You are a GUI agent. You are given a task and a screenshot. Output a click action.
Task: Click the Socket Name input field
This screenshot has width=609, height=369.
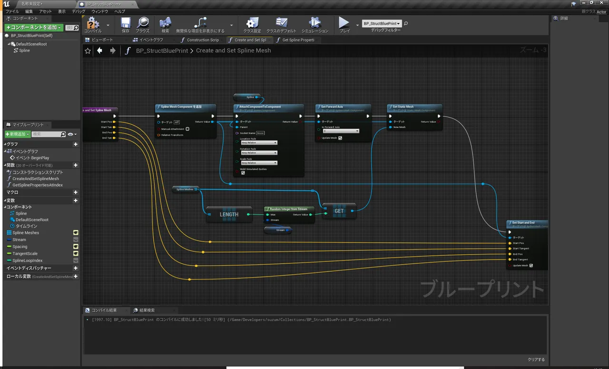click(x=260, y=133)
